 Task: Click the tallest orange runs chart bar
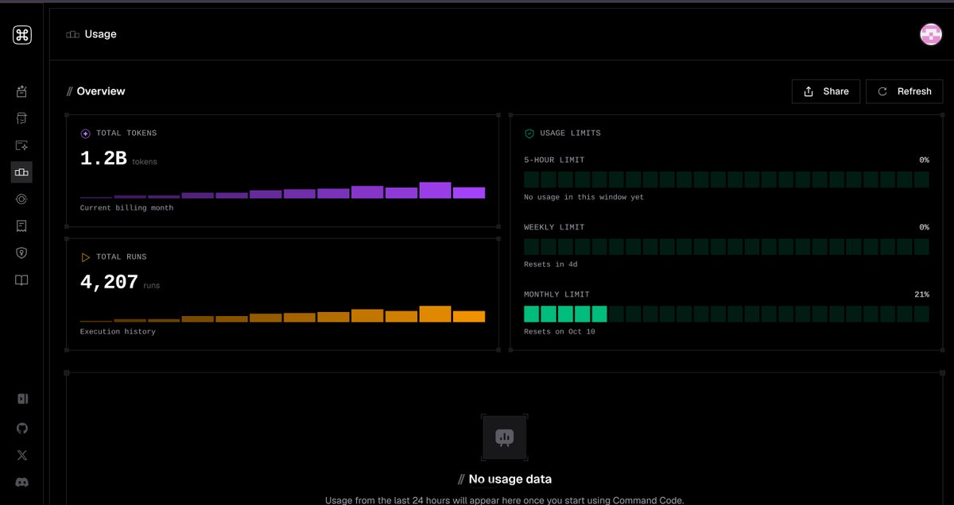point(435,314)
